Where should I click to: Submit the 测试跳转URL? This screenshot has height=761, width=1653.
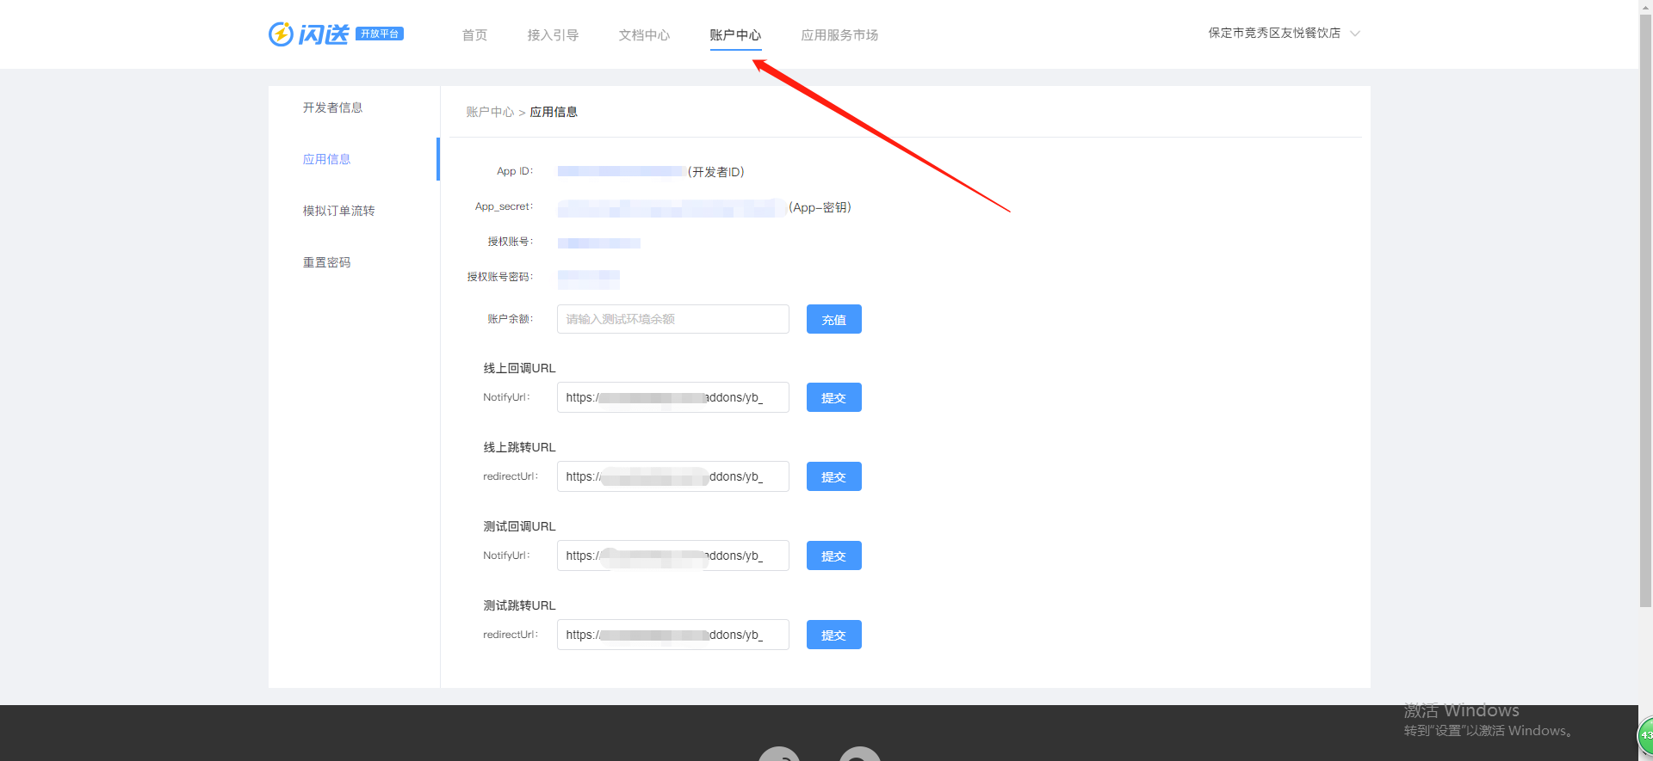coord(834,635)
